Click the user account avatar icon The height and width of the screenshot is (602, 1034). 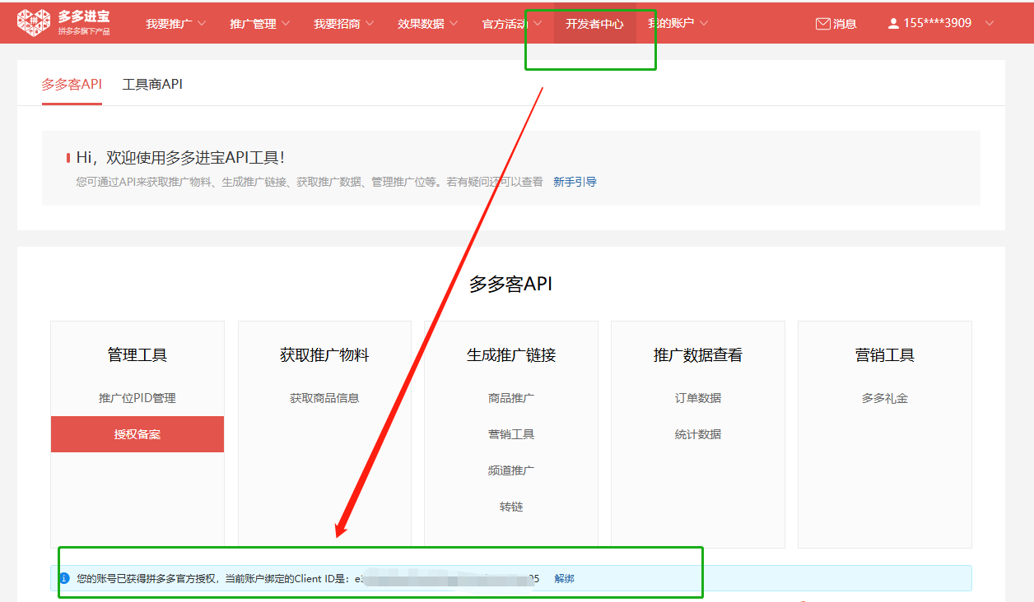tap(893, 24)
